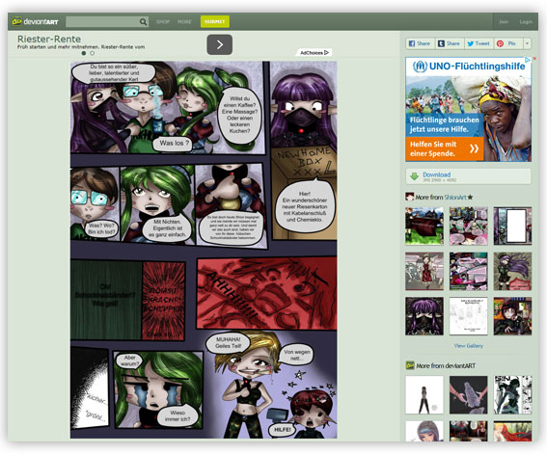Click the Login link
Viewport: 547px width, 454px height.
tap(526, 21)
